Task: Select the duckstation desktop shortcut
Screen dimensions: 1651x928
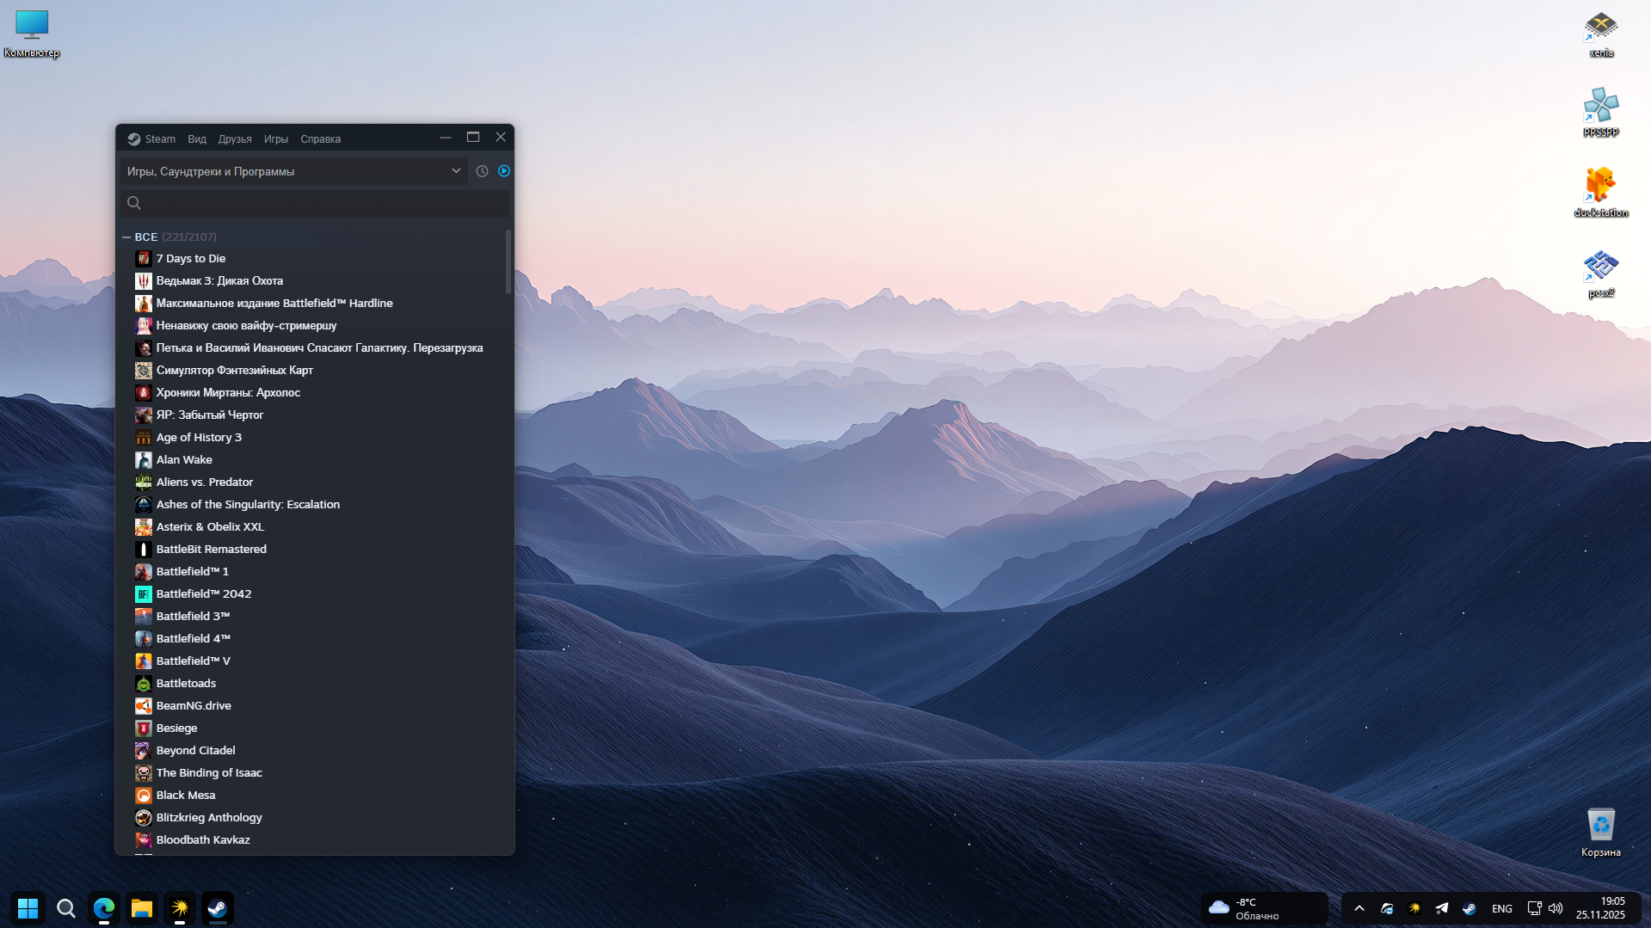Action: 1601,193
